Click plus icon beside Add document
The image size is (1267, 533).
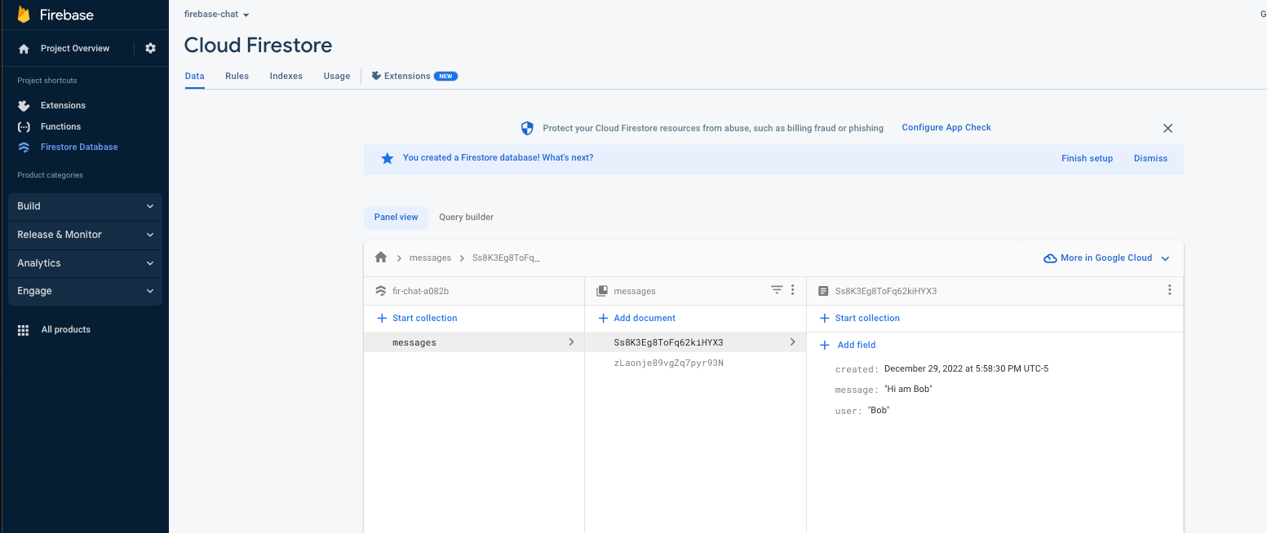[x=603, y=319]
